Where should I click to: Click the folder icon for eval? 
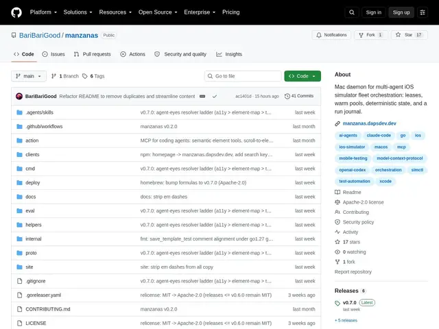(19, 210)
